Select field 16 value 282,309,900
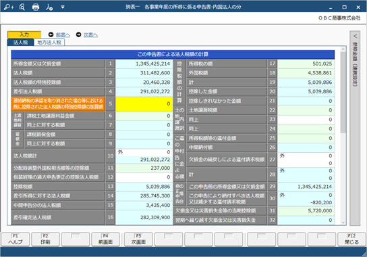 pyautogui.click(x=144, y=217)
